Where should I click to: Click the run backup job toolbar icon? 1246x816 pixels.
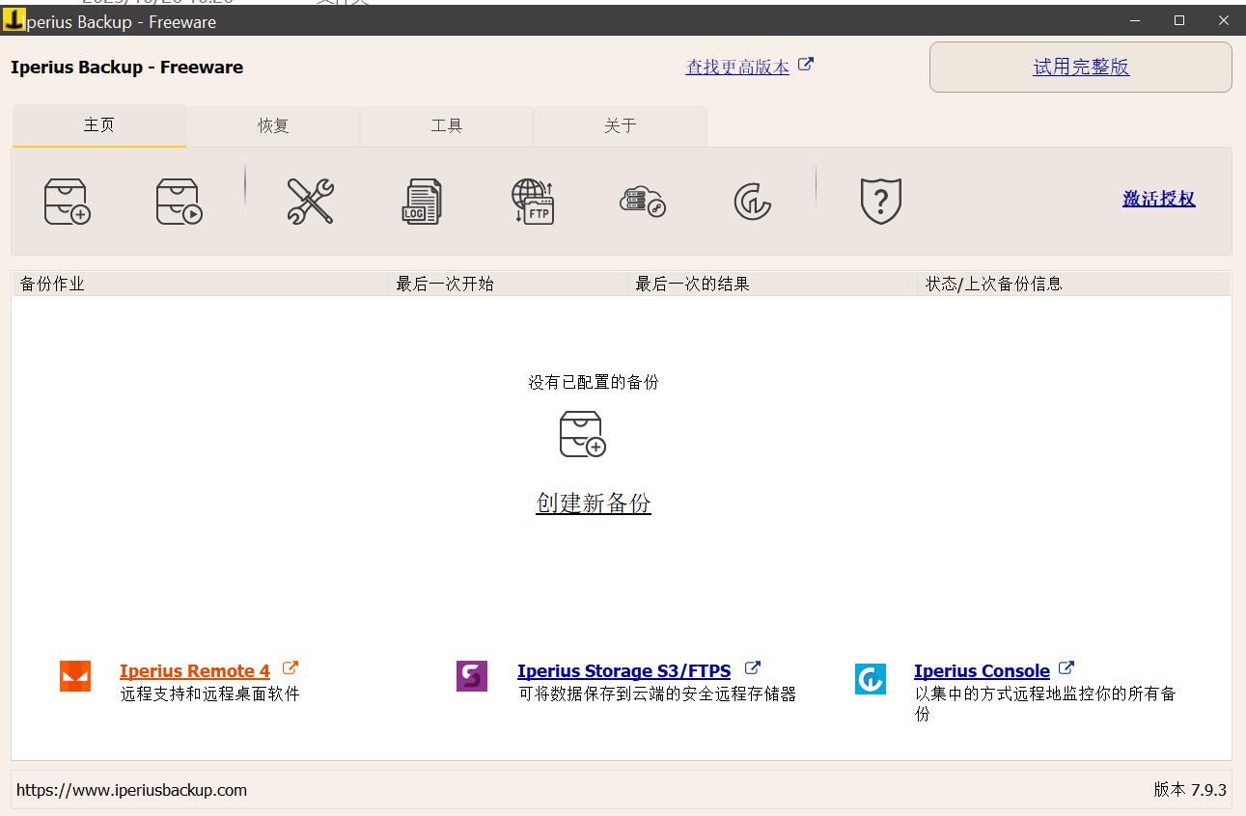click(180, 202)
